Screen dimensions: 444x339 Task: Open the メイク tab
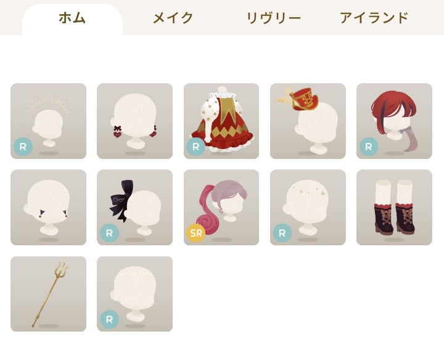point(173,18)
